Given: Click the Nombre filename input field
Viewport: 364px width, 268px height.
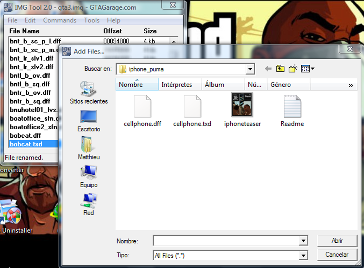Looking at the screenshot, I should pyautogui.click(x=226, y=241).
